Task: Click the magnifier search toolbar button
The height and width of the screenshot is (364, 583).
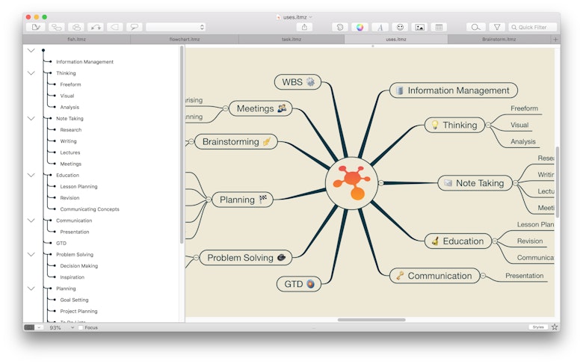Action: tap(476, 27)
